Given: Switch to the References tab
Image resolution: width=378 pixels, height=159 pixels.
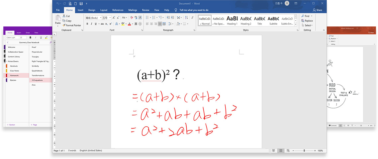Looking at the screenshot, I should click(x=118, y=10).
